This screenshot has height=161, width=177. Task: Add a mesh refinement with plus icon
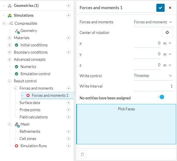click(68, 131)
